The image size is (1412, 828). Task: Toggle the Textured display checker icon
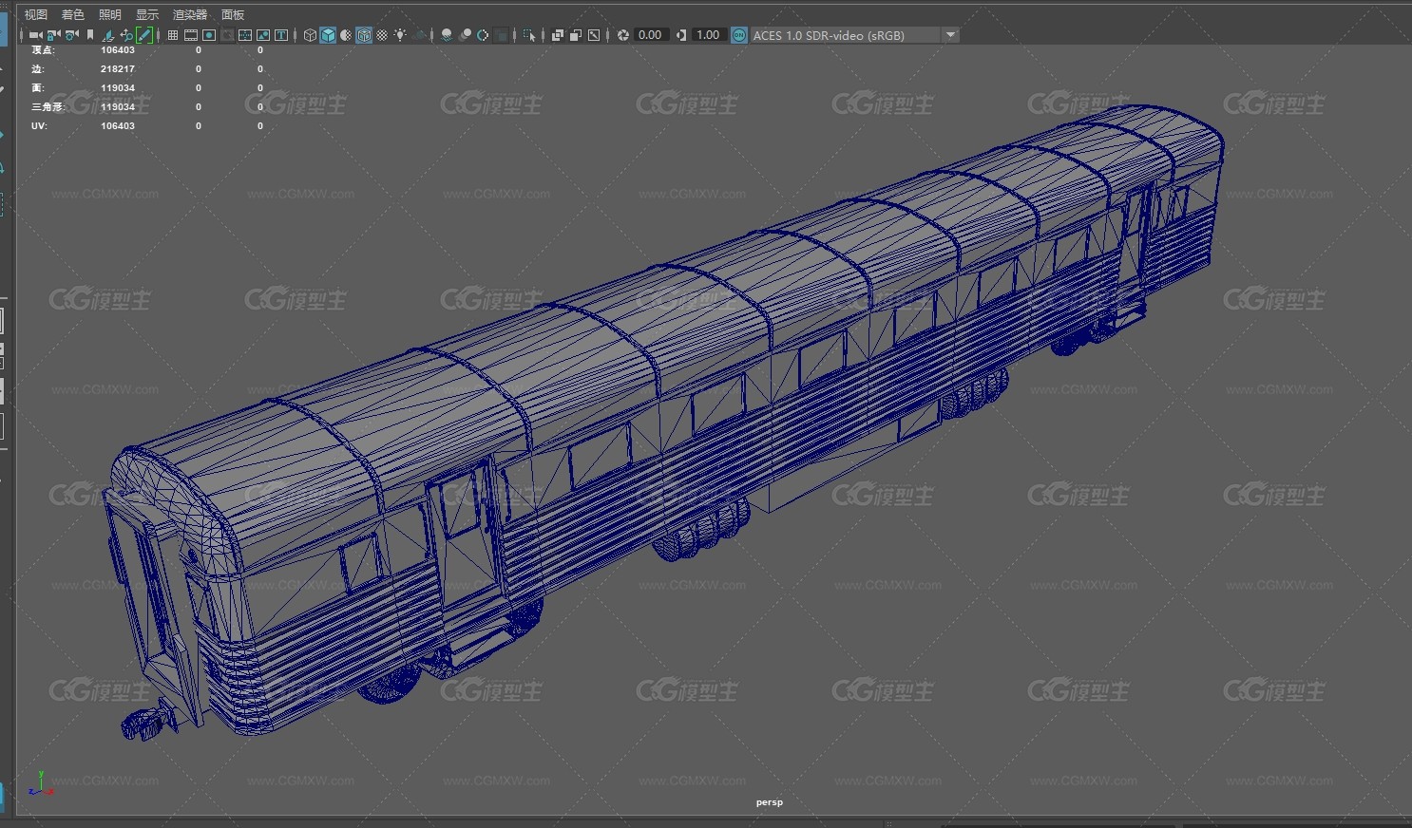click(x=382, y=35)
